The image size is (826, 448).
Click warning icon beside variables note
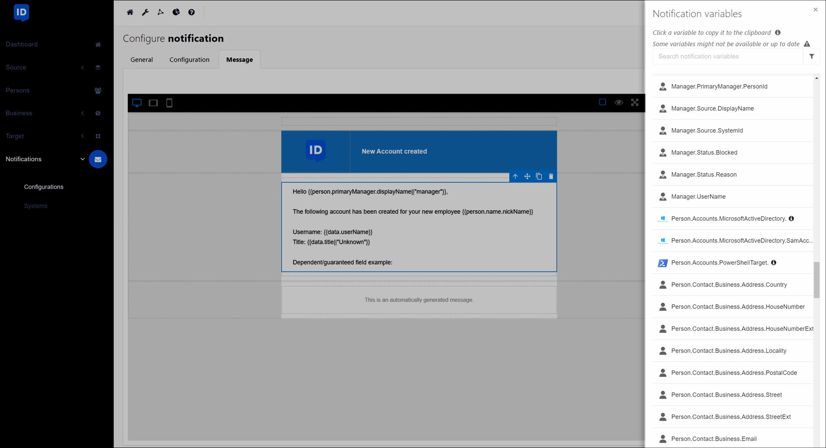click(807, 44)
